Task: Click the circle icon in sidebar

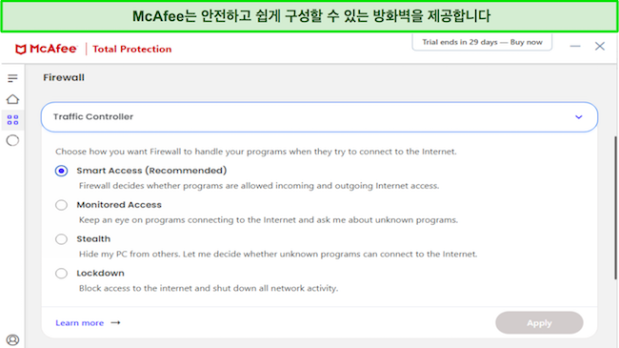Action: tap(12, 140)
